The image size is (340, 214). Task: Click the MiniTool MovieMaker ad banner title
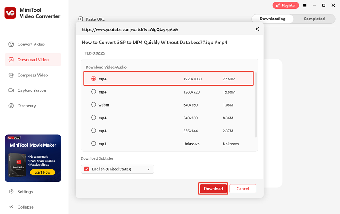33,145
